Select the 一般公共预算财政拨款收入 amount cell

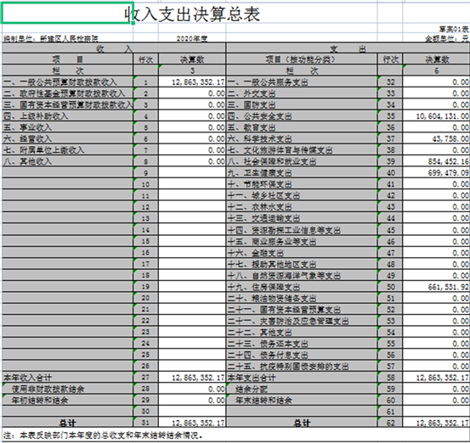tap(192, 82)
